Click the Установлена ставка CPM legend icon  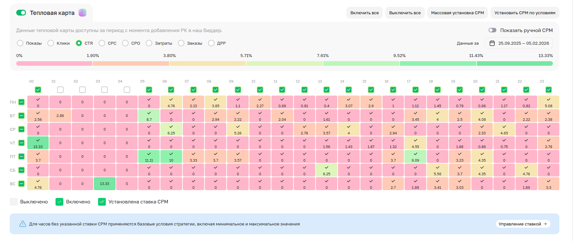click(x=102, y=202)
